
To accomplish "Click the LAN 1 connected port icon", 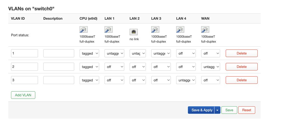I will 108,30.
